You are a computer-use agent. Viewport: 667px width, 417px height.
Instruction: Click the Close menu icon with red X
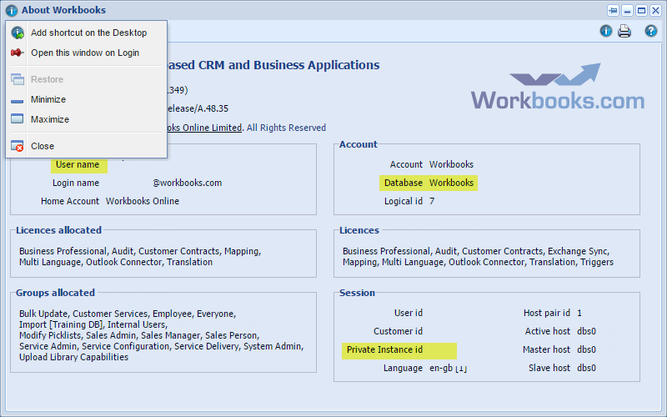pyautogui.click(x=17, y=146)
